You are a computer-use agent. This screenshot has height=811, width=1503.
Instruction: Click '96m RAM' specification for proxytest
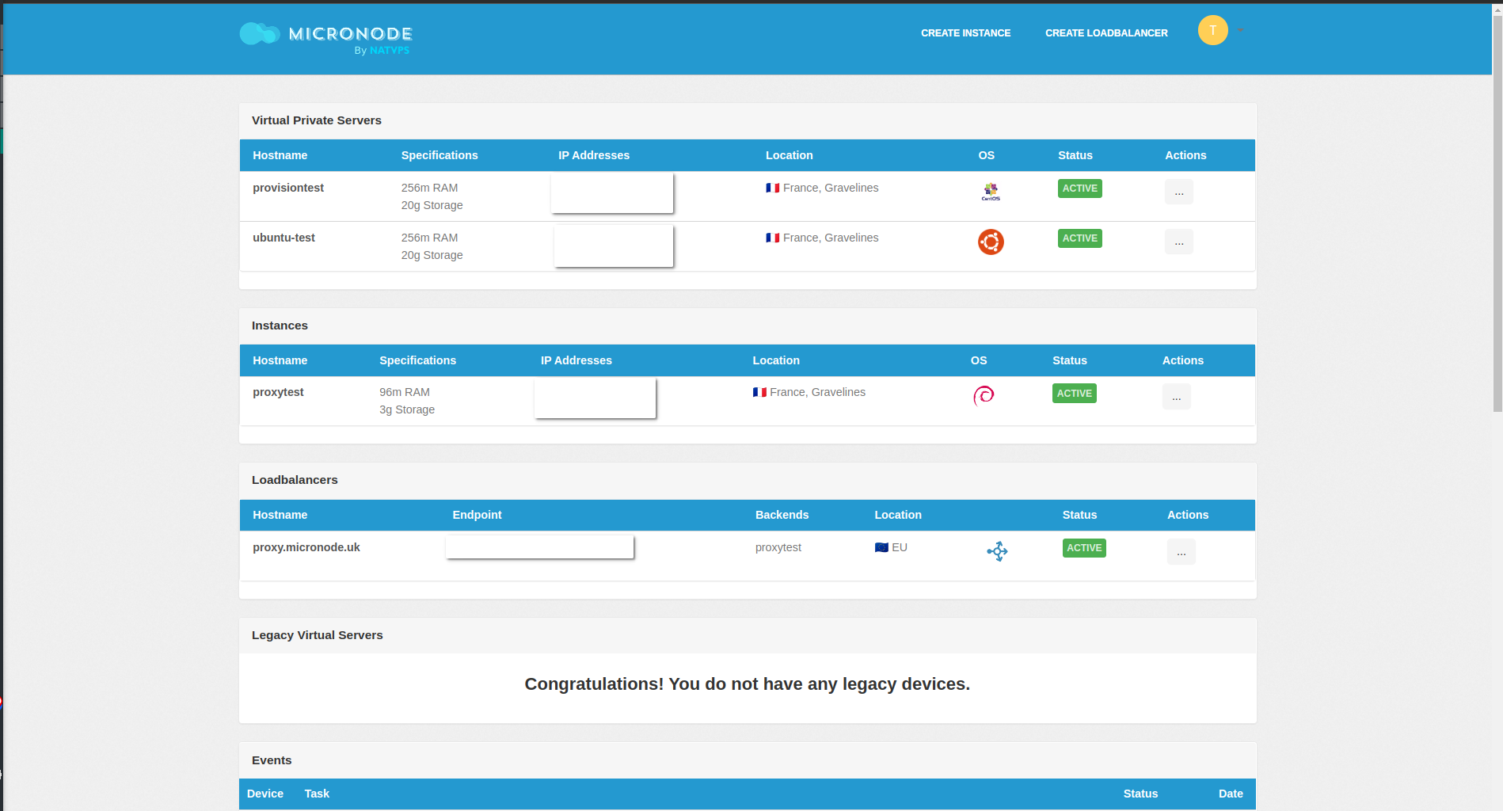click(405, 393)
